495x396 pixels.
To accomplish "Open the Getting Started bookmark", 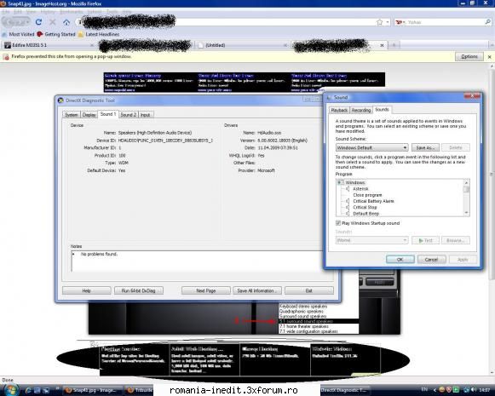I will [x=56, y=34].
